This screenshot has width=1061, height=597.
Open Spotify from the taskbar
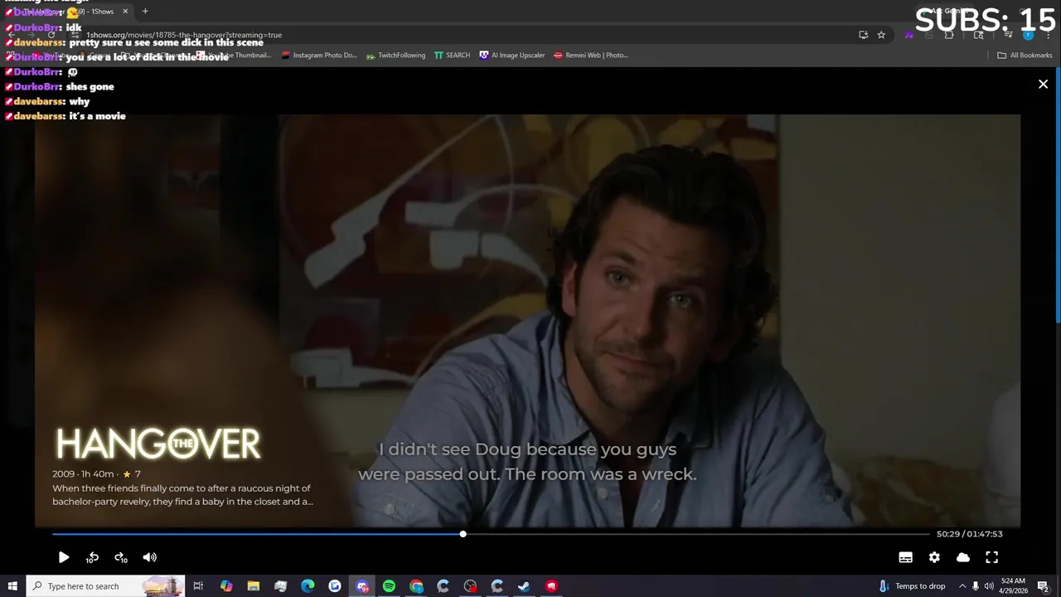(389, 586)
